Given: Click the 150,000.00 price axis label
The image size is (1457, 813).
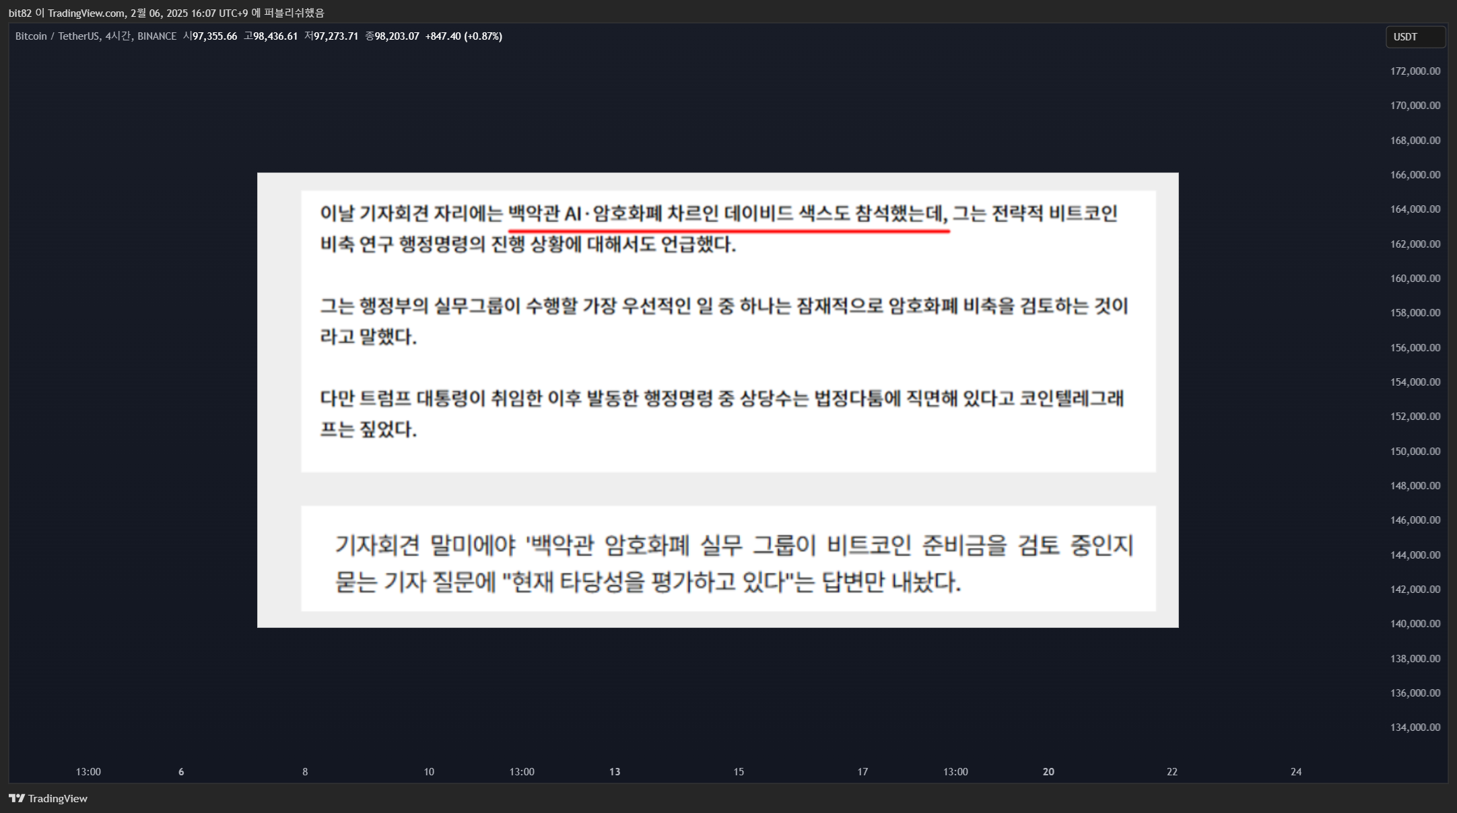Looking at the screenshot, I should coord(1415,452).
